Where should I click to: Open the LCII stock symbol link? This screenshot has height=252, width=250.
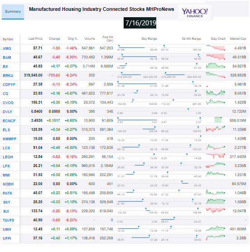click(x=6, y=148)
